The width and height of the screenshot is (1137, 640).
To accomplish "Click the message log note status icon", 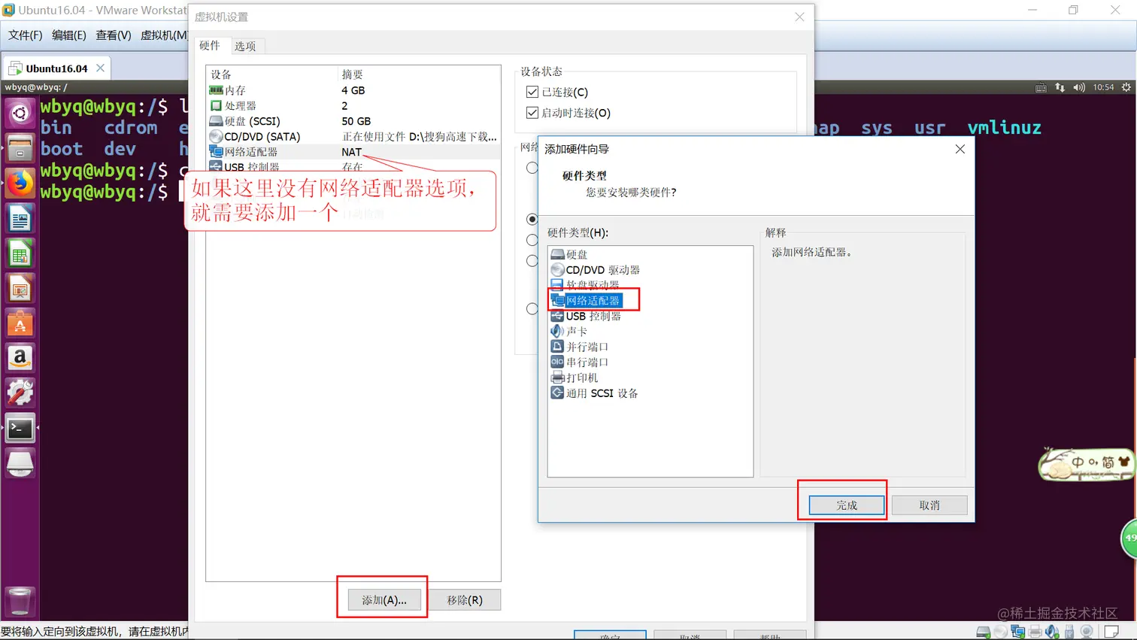I will coord(1111,632).
